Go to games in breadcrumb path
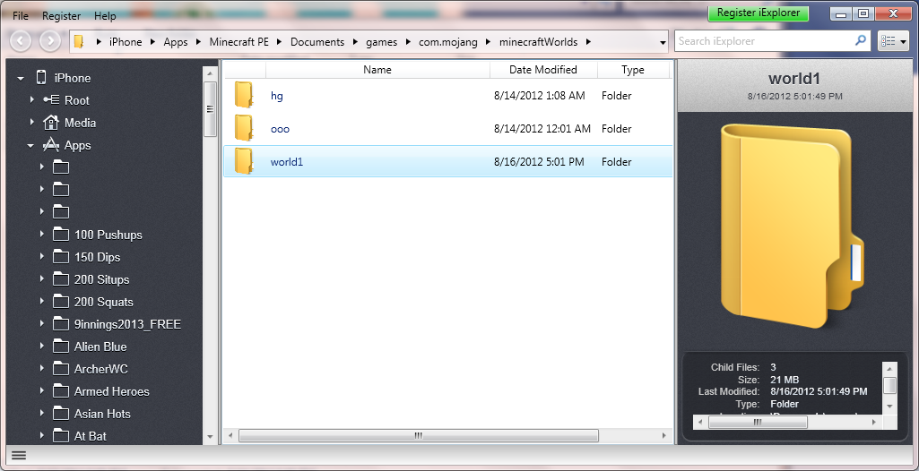This screenshot has height=471, width=919. (382, 41)
